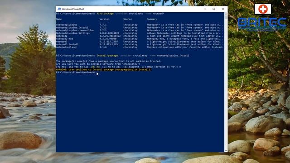
Task: Click the 'Replace notepad.exe with your favorite editor' summary
Action: [x=185, y=47]
